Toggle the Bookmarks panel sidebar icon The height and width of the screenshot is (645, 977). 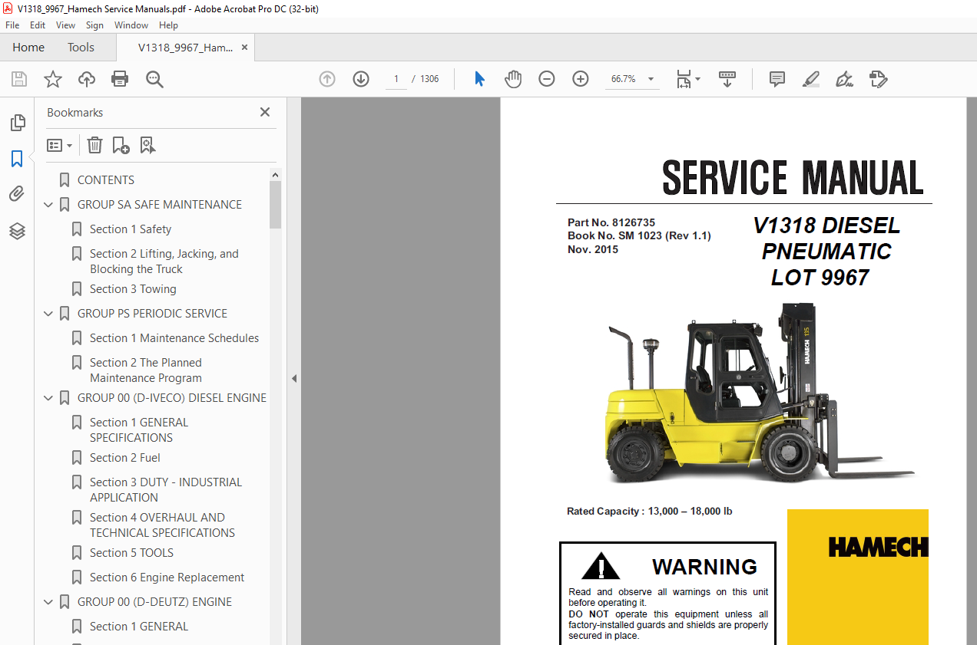[17, 159]
